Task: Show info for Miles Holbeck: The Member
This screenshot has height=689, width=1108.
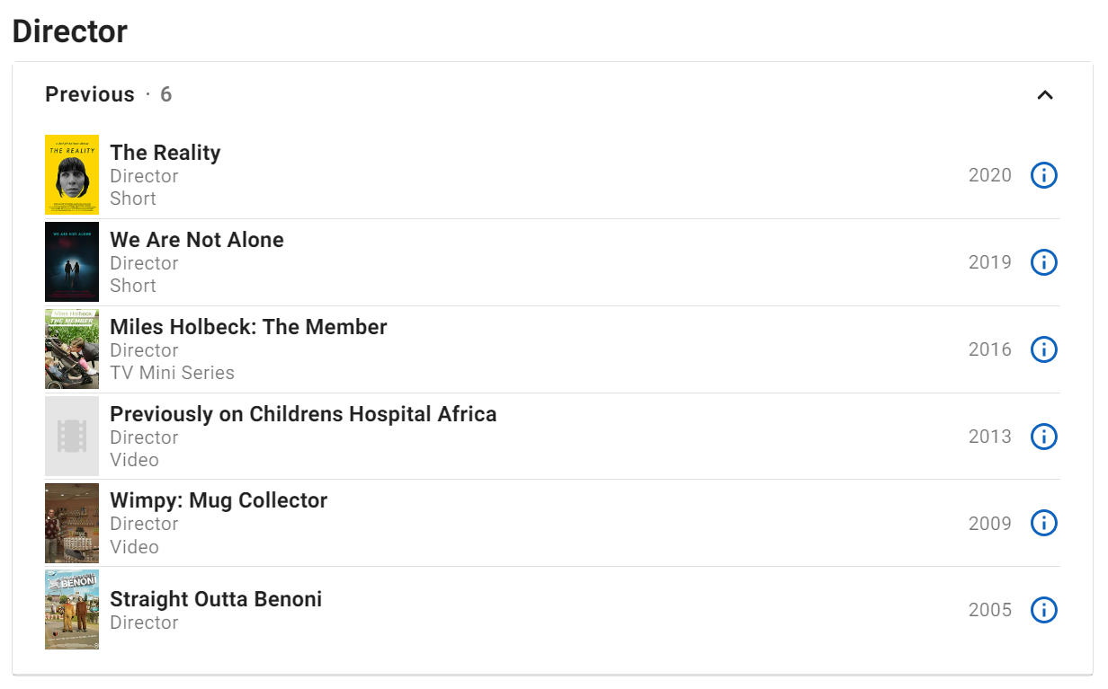Action: click(x=1043, y=349)
